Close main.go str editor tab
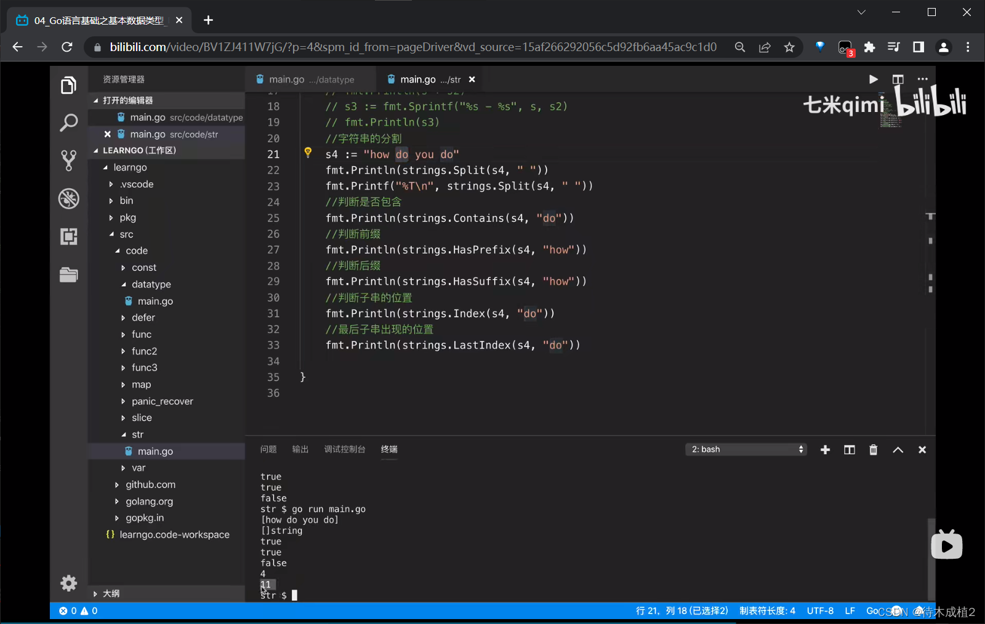985x624 pixels. coord(472,79)
